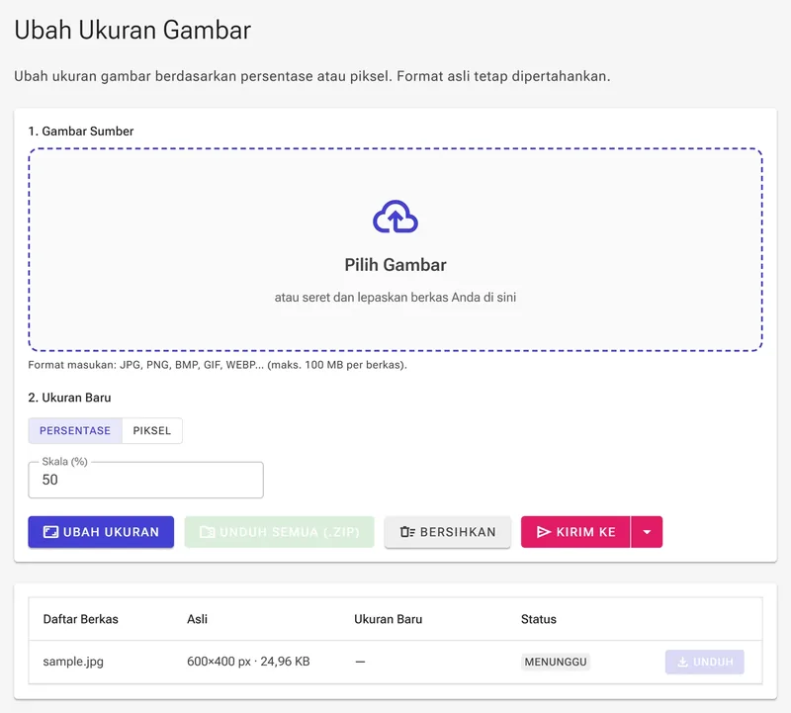Click the Ukuran Baru column header
791x713 pixels.
point(388,619)
